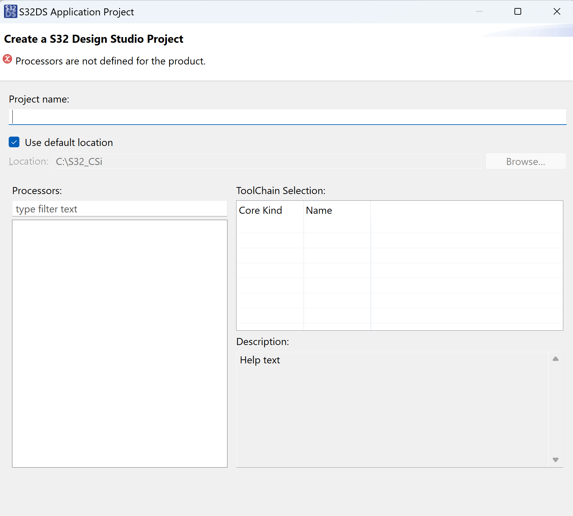The width and height of the screenshot is (573, 516).
Task: Click the S32DS application icon in title bar
Action: [10, 12]
